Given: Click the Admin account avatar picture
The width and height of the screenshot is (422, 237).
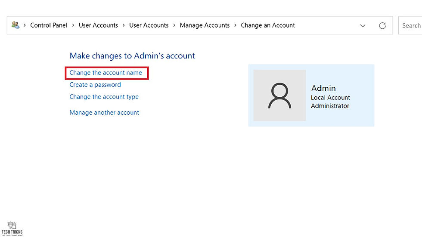Looking at the screenshot, I should (x=279, y=95).
